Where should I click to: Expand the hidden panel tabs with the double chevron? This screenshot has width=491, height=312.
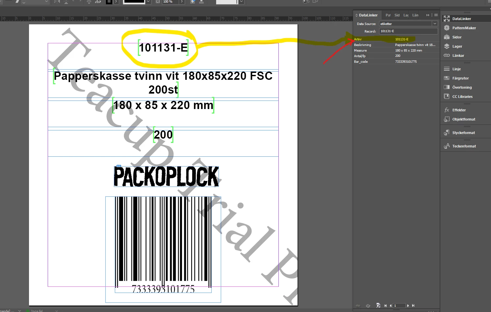point(428,15)
